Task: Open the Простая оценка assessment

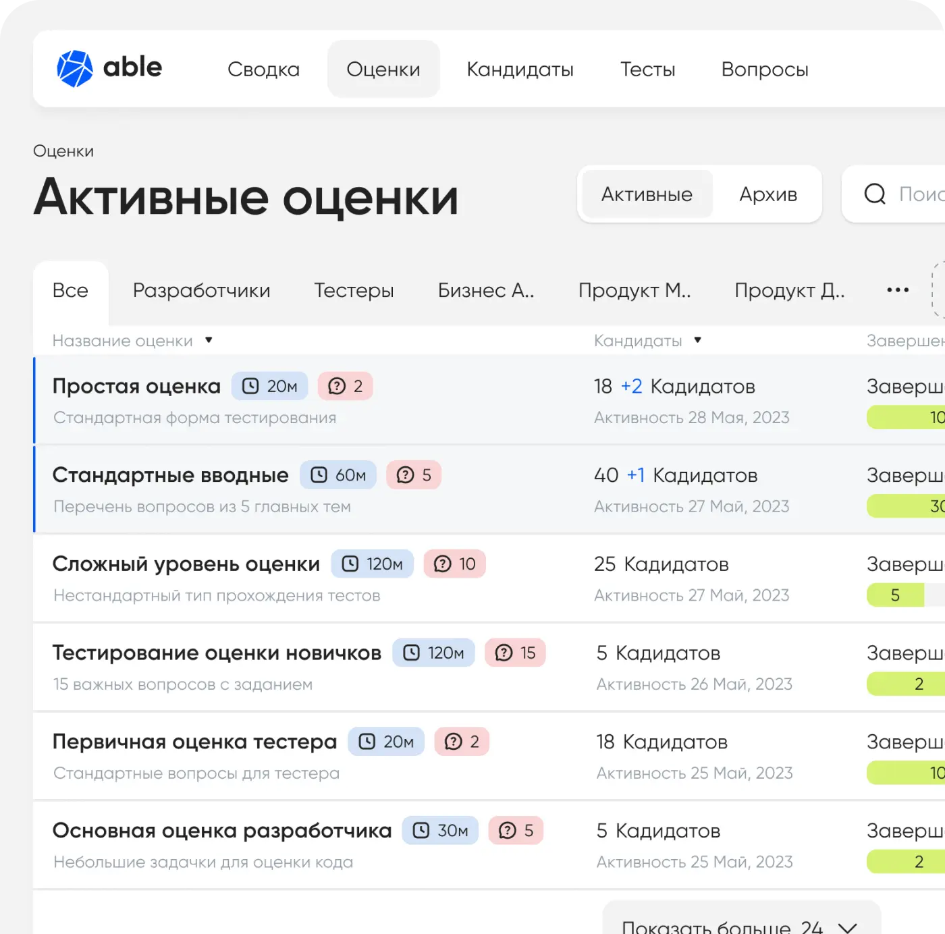Action: coord(136,386)
